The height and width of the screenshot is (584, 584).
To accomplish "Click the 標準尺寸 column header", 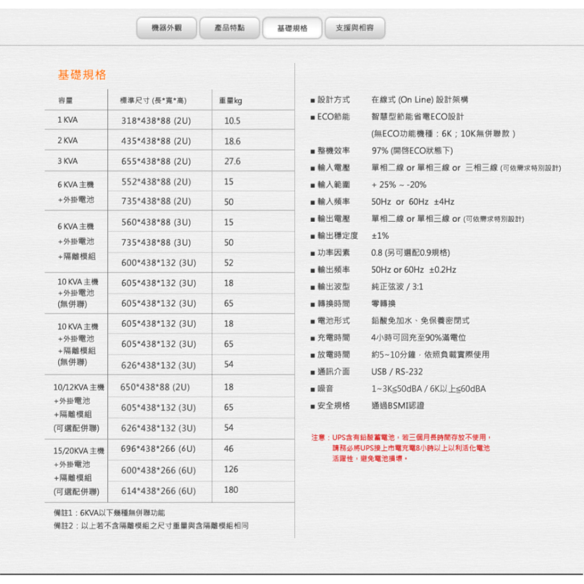I will [x=153, y=101].
